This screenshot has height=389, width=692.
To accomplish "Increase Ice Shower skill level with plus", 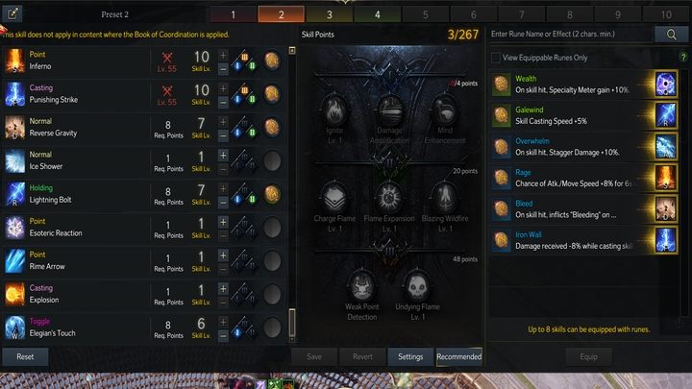I will point(223,156).
